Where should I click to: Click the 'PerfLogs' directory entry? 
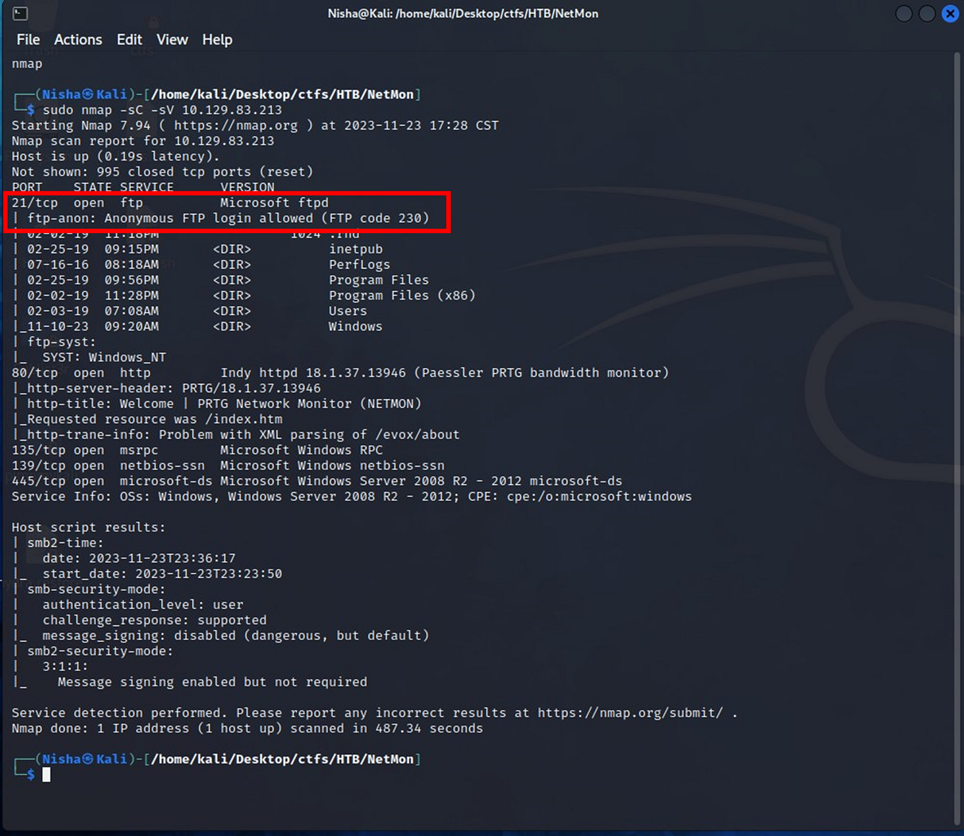point(359,265)
